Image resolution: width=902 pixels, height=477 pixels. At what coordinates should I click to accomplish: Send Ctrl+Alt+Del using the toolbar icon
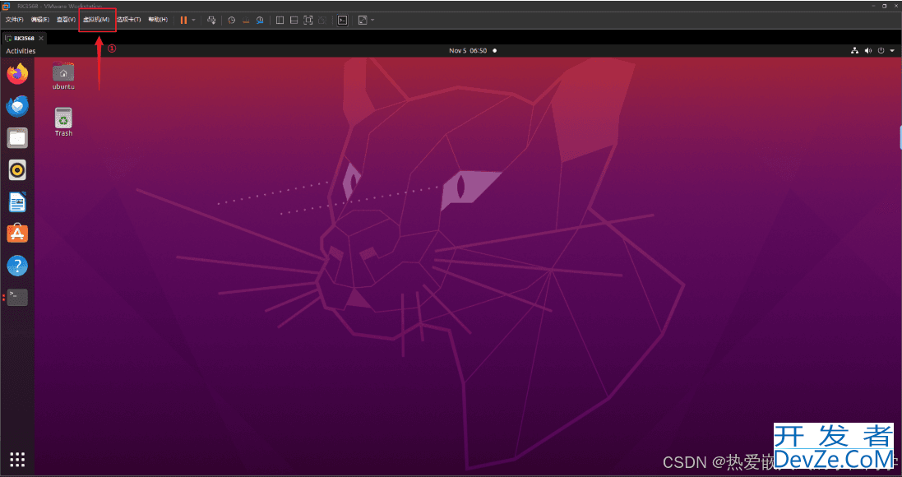(x=211, y=20)
